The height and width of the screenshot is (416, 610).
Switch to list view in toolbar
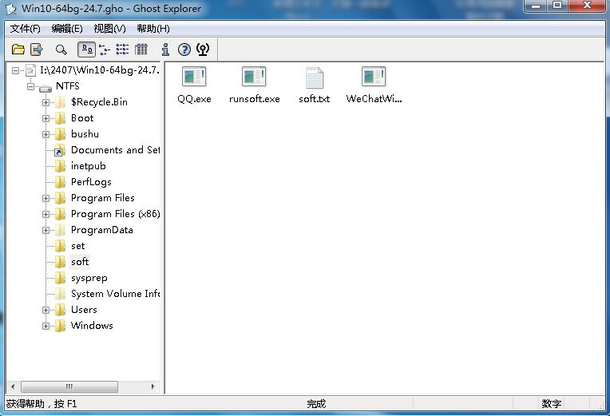122,50
